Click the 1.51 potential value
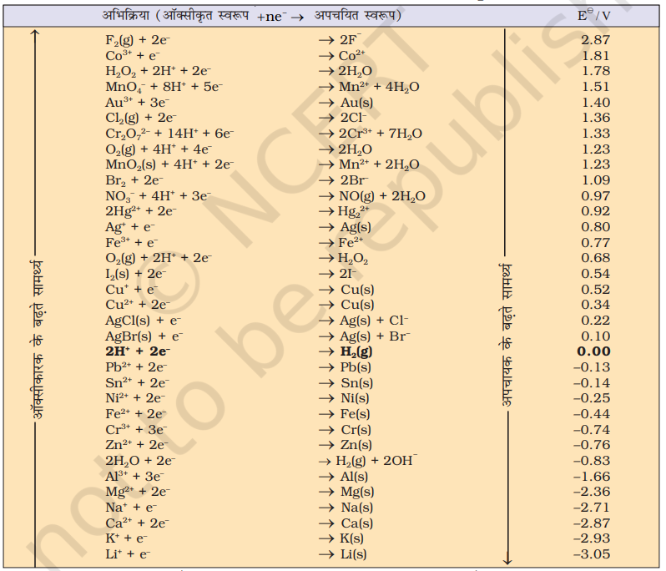 pos(596,87)
